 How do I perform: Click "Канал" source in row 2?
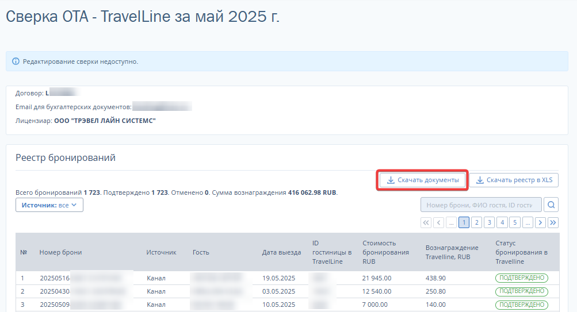coord(156,291)
